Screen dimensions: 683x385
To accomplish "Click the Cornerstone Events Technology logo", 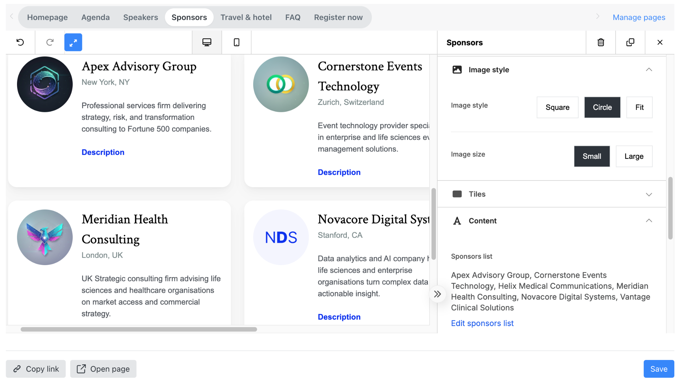I will pyautogui.click(x=281, y=84).
